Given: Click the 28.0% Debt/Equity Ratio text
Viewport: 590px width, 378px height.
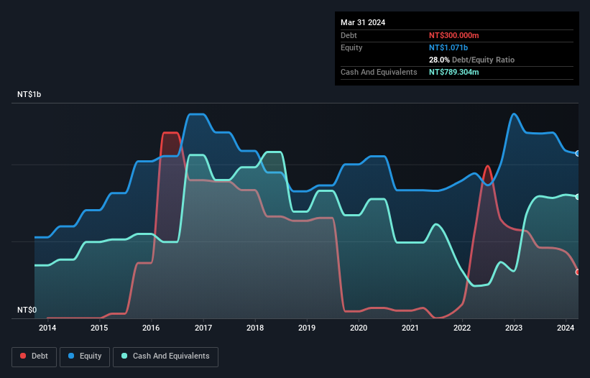Looking at the screenshot, I should pyautogui.click(x=471, y=60).
